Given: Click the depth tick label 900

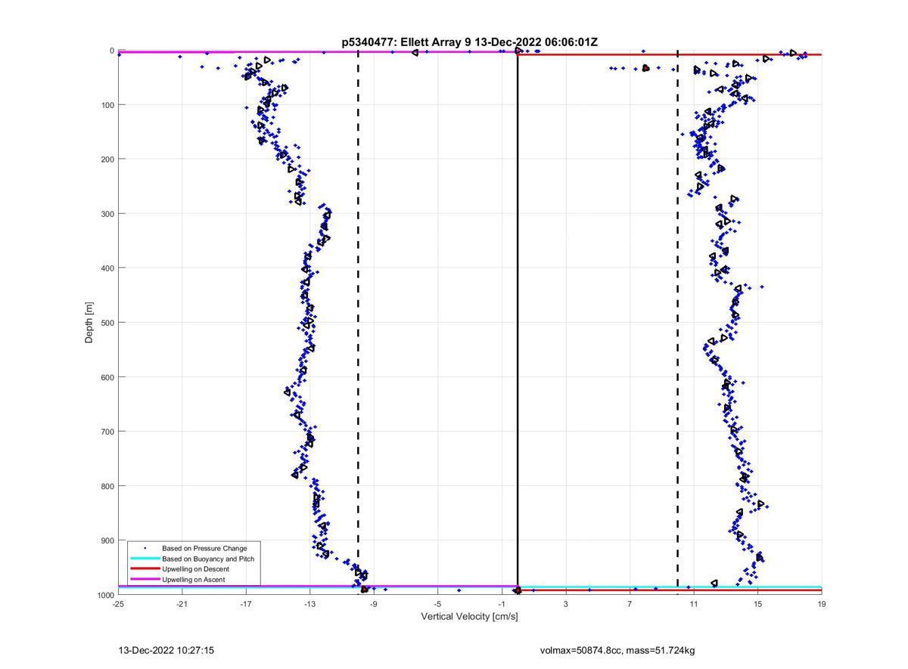Looking at the screenshot, I should pos(107,540).
